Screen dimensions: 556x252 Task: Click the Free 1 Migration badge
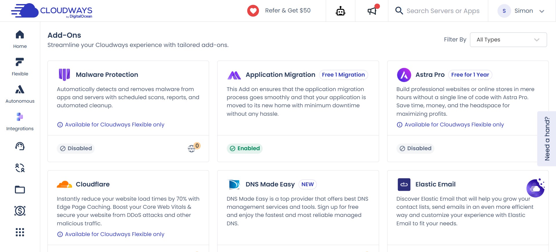point(343,75)
